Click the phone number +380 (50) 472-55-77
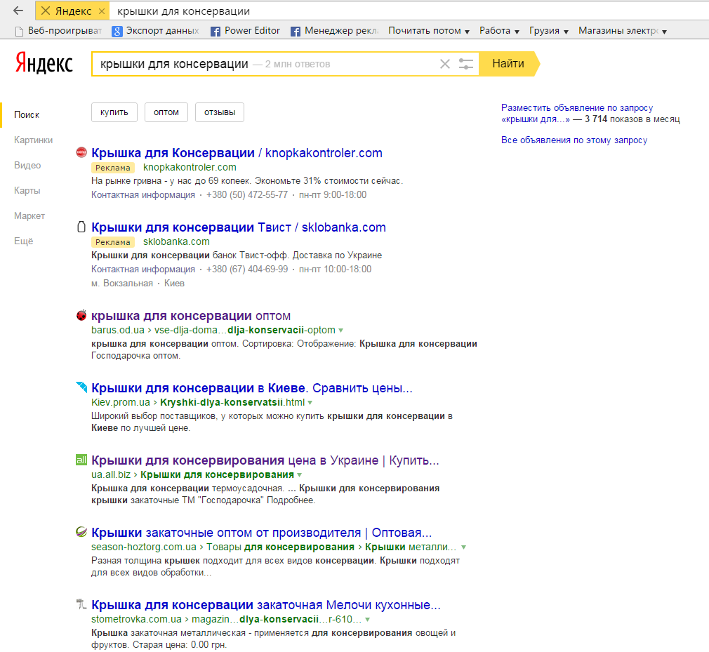This screenshot has height=652, width=709. tap(247, 195)
